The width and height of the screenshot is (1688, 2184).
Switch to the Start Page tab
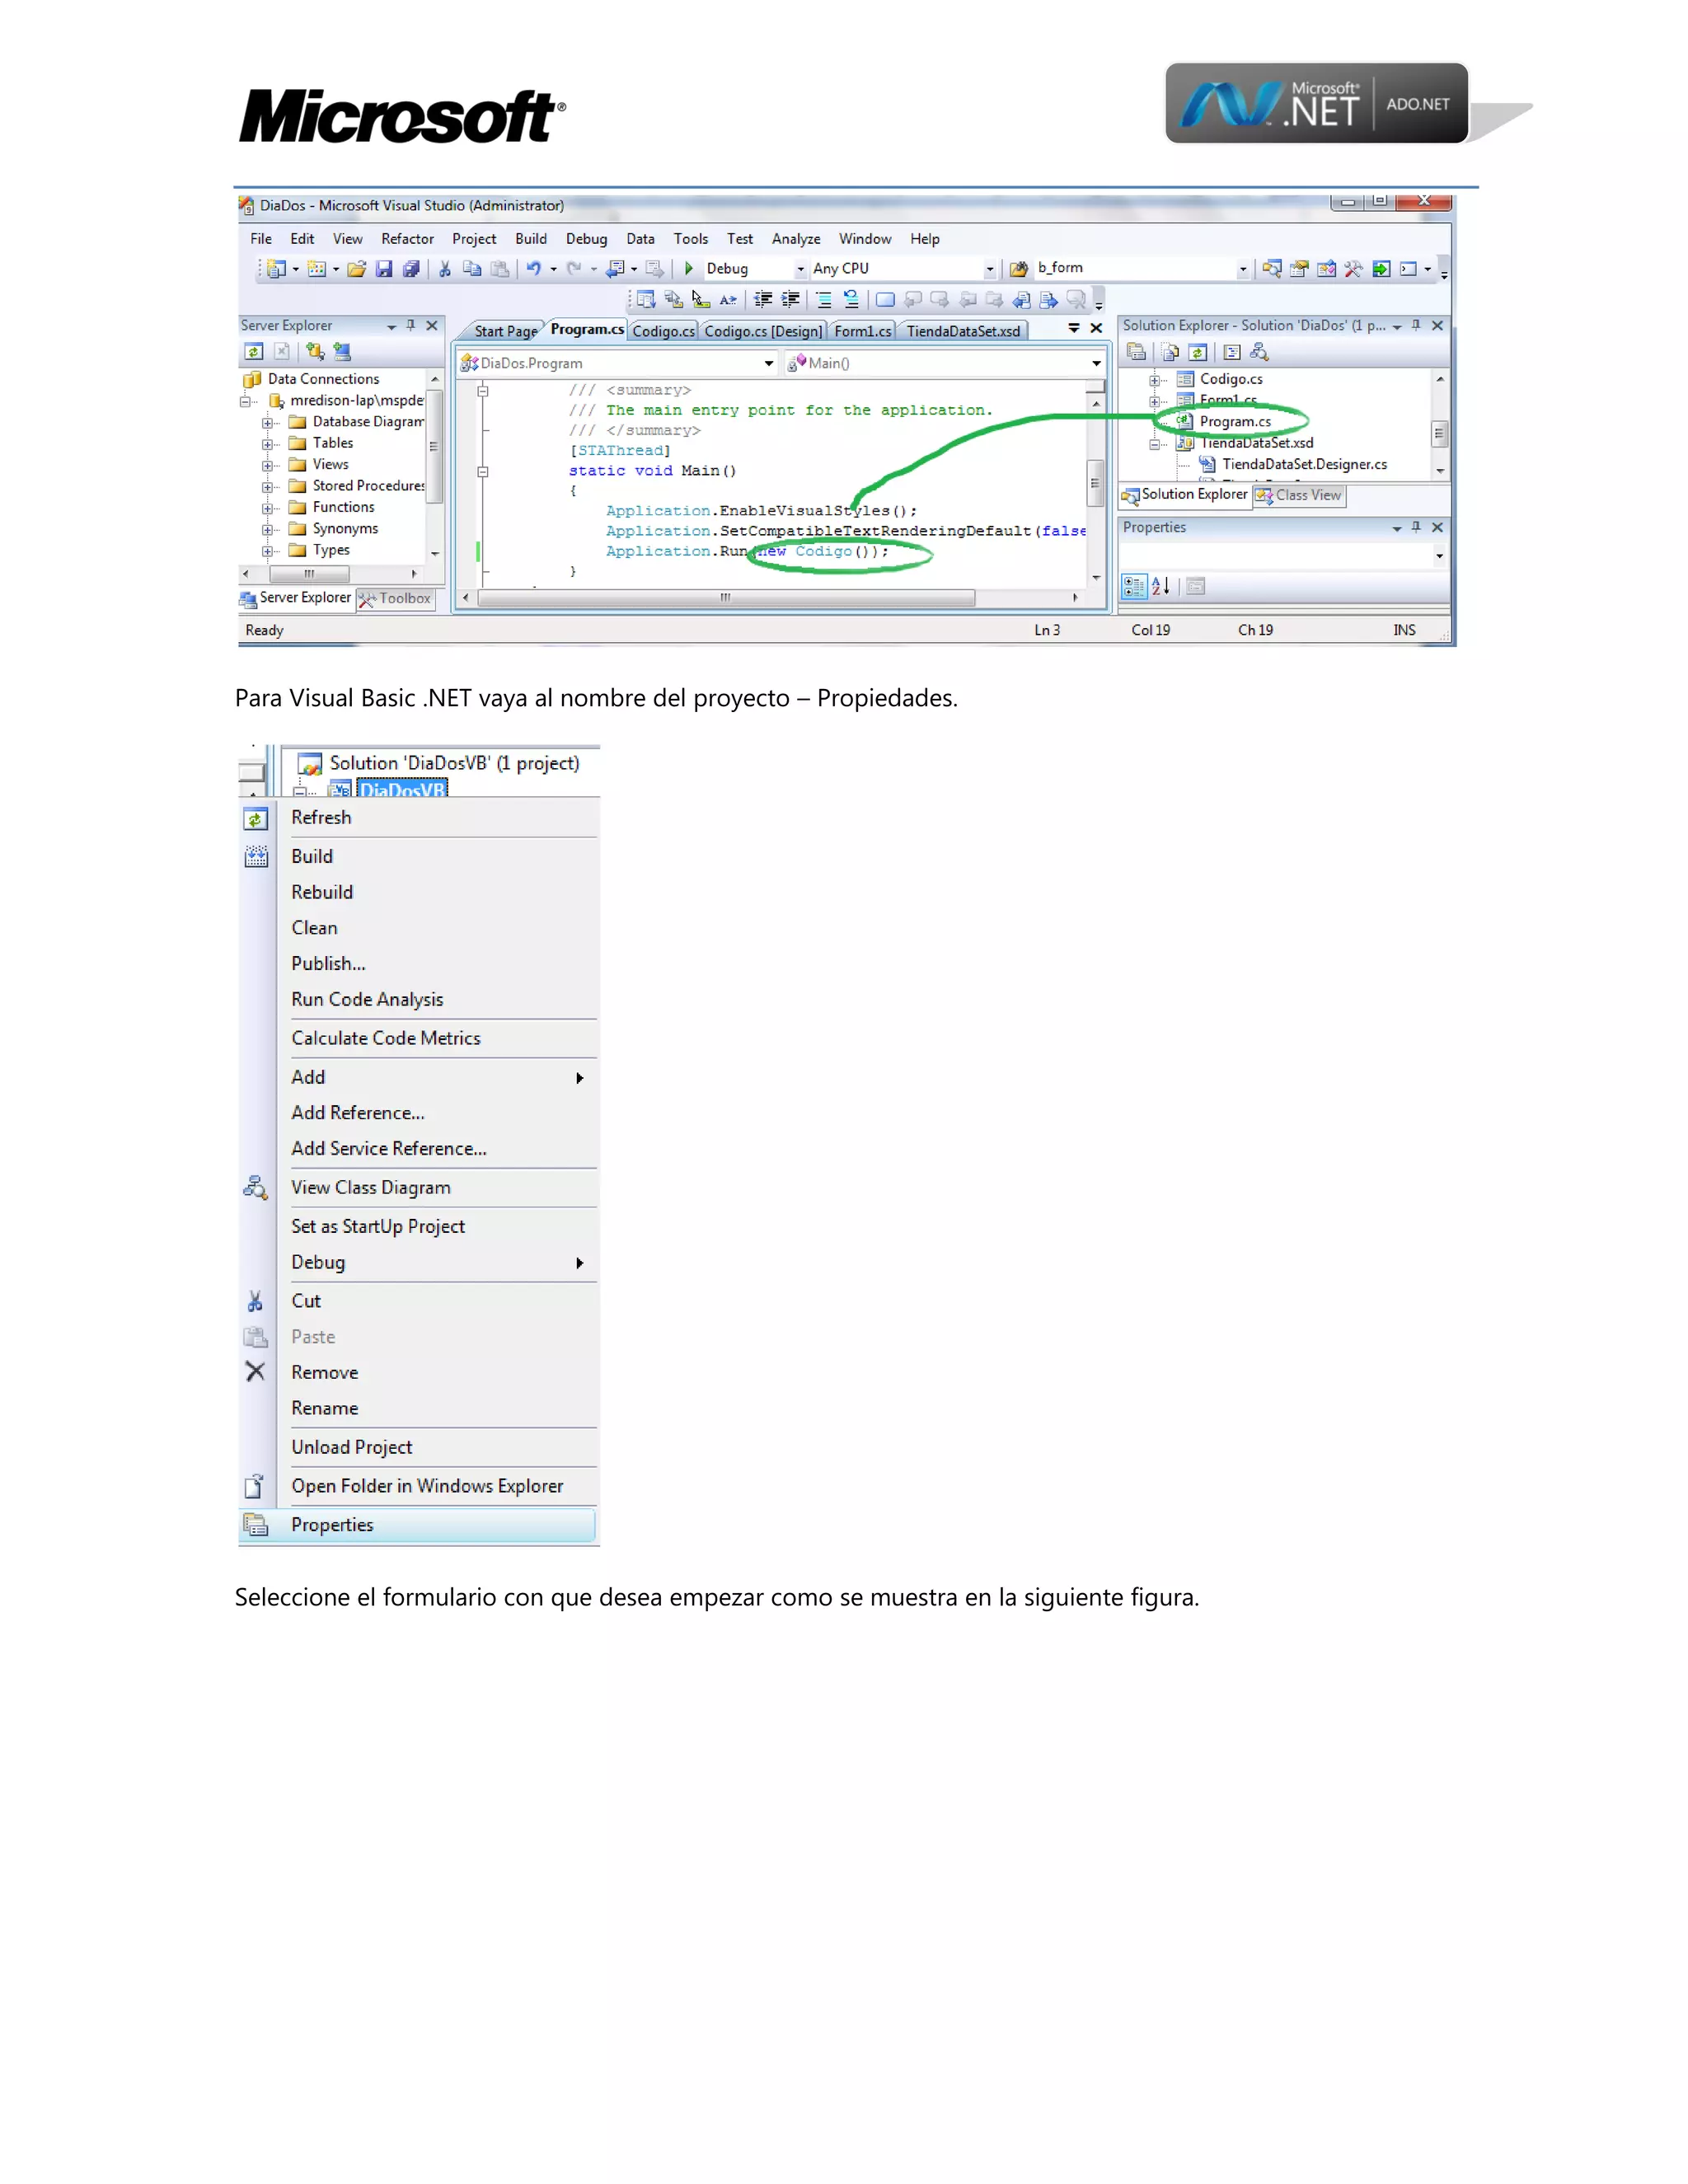point(505,331)
